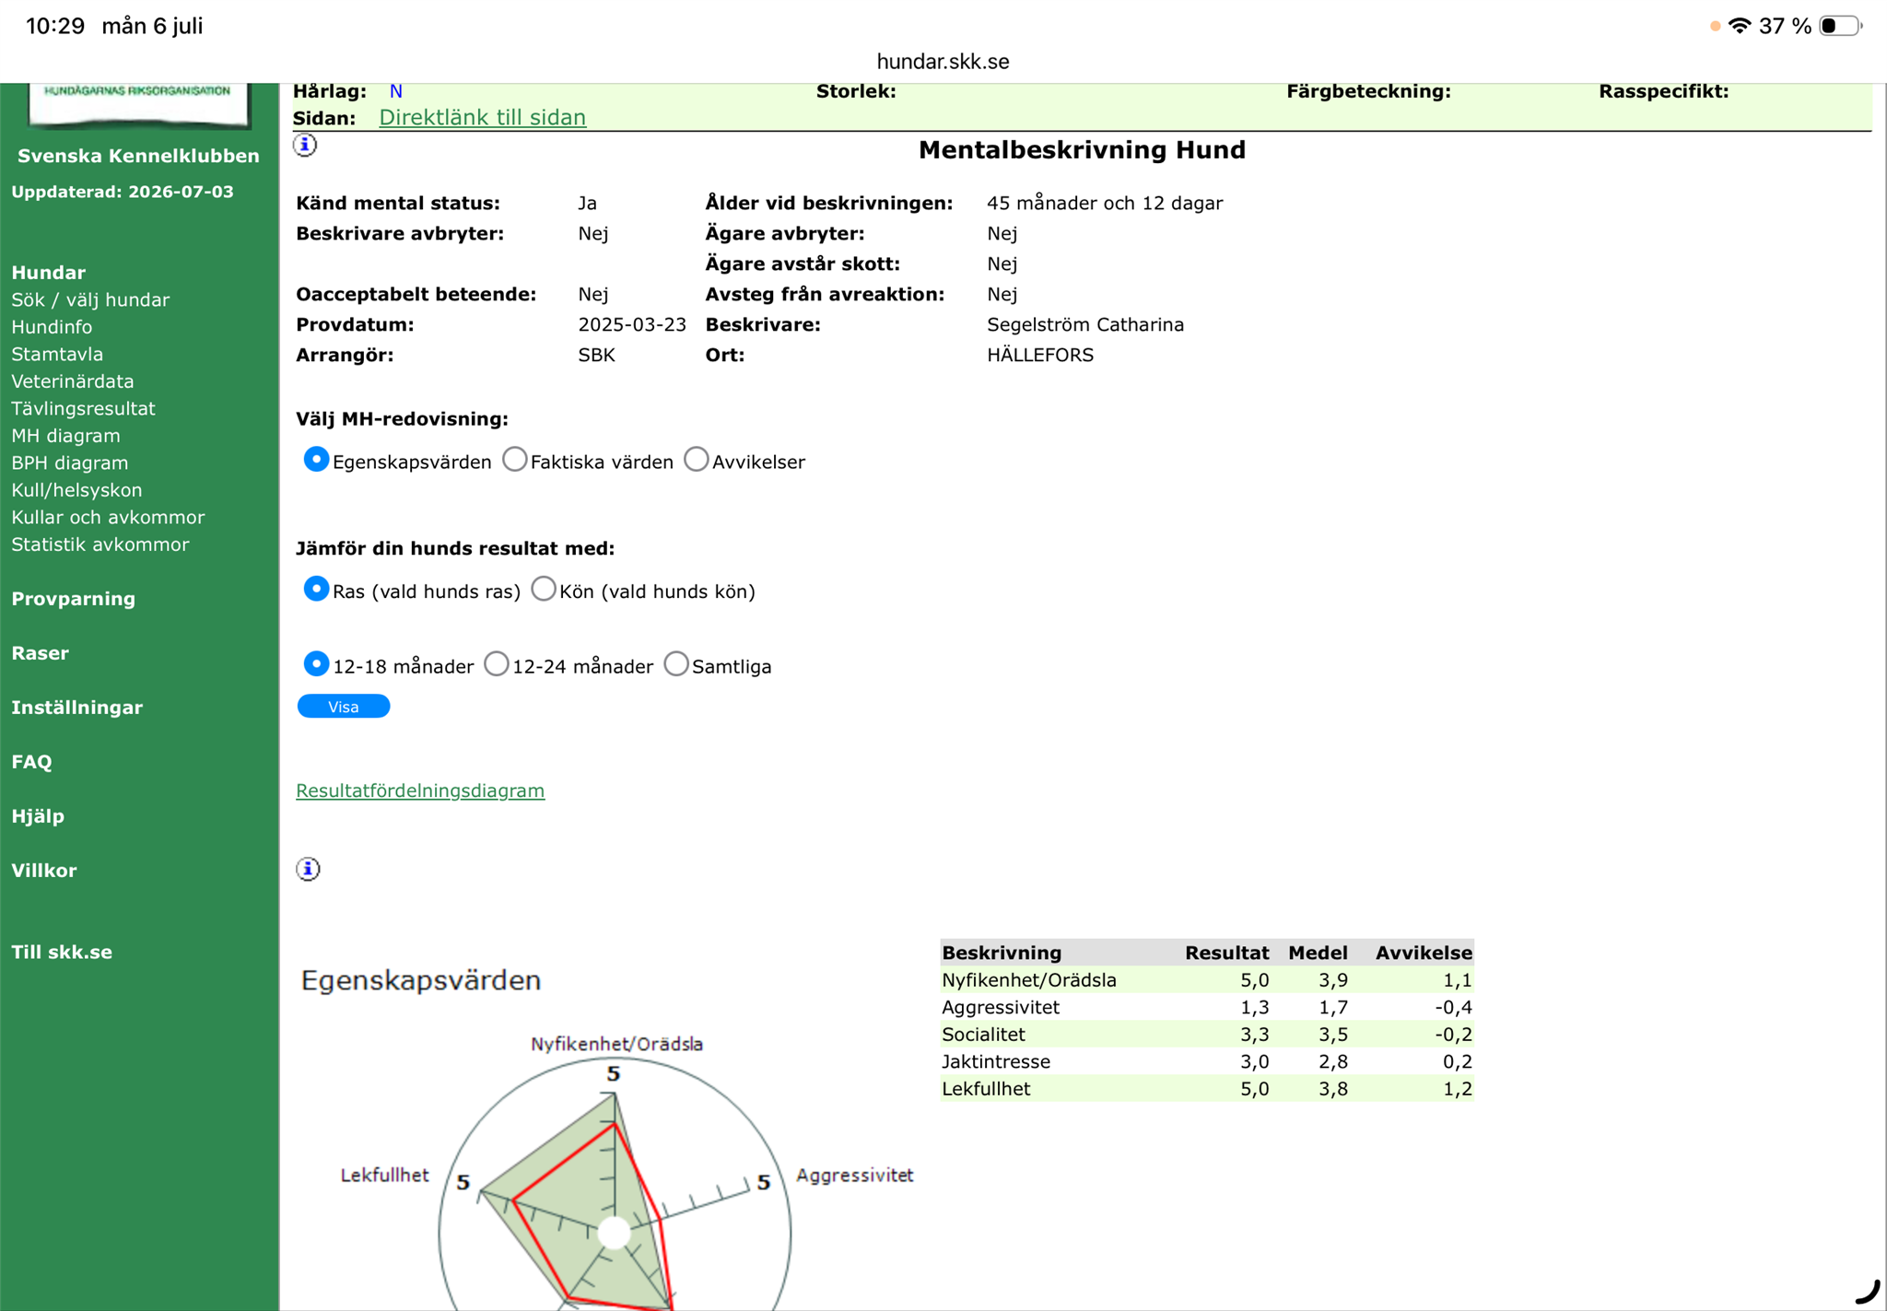Screen dimensions: 1887x1311
Task: Open Veterinärdata in sidebar
Action: [x=73, y=381]
